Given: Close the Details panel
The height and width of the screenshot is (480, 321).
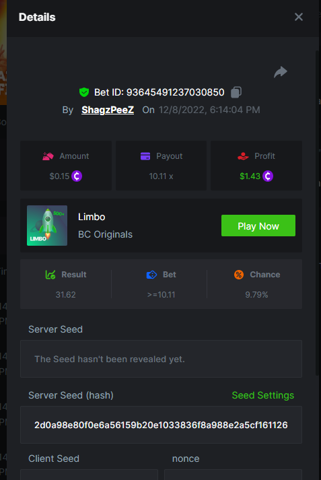Looking at the screenshot, I should click(299, 17).
